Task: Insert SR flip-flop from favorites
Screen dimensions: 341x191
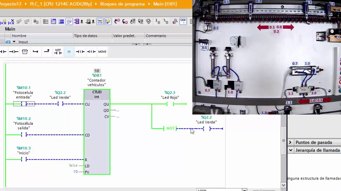Action: pyautogui.click(x=69, y=51)
